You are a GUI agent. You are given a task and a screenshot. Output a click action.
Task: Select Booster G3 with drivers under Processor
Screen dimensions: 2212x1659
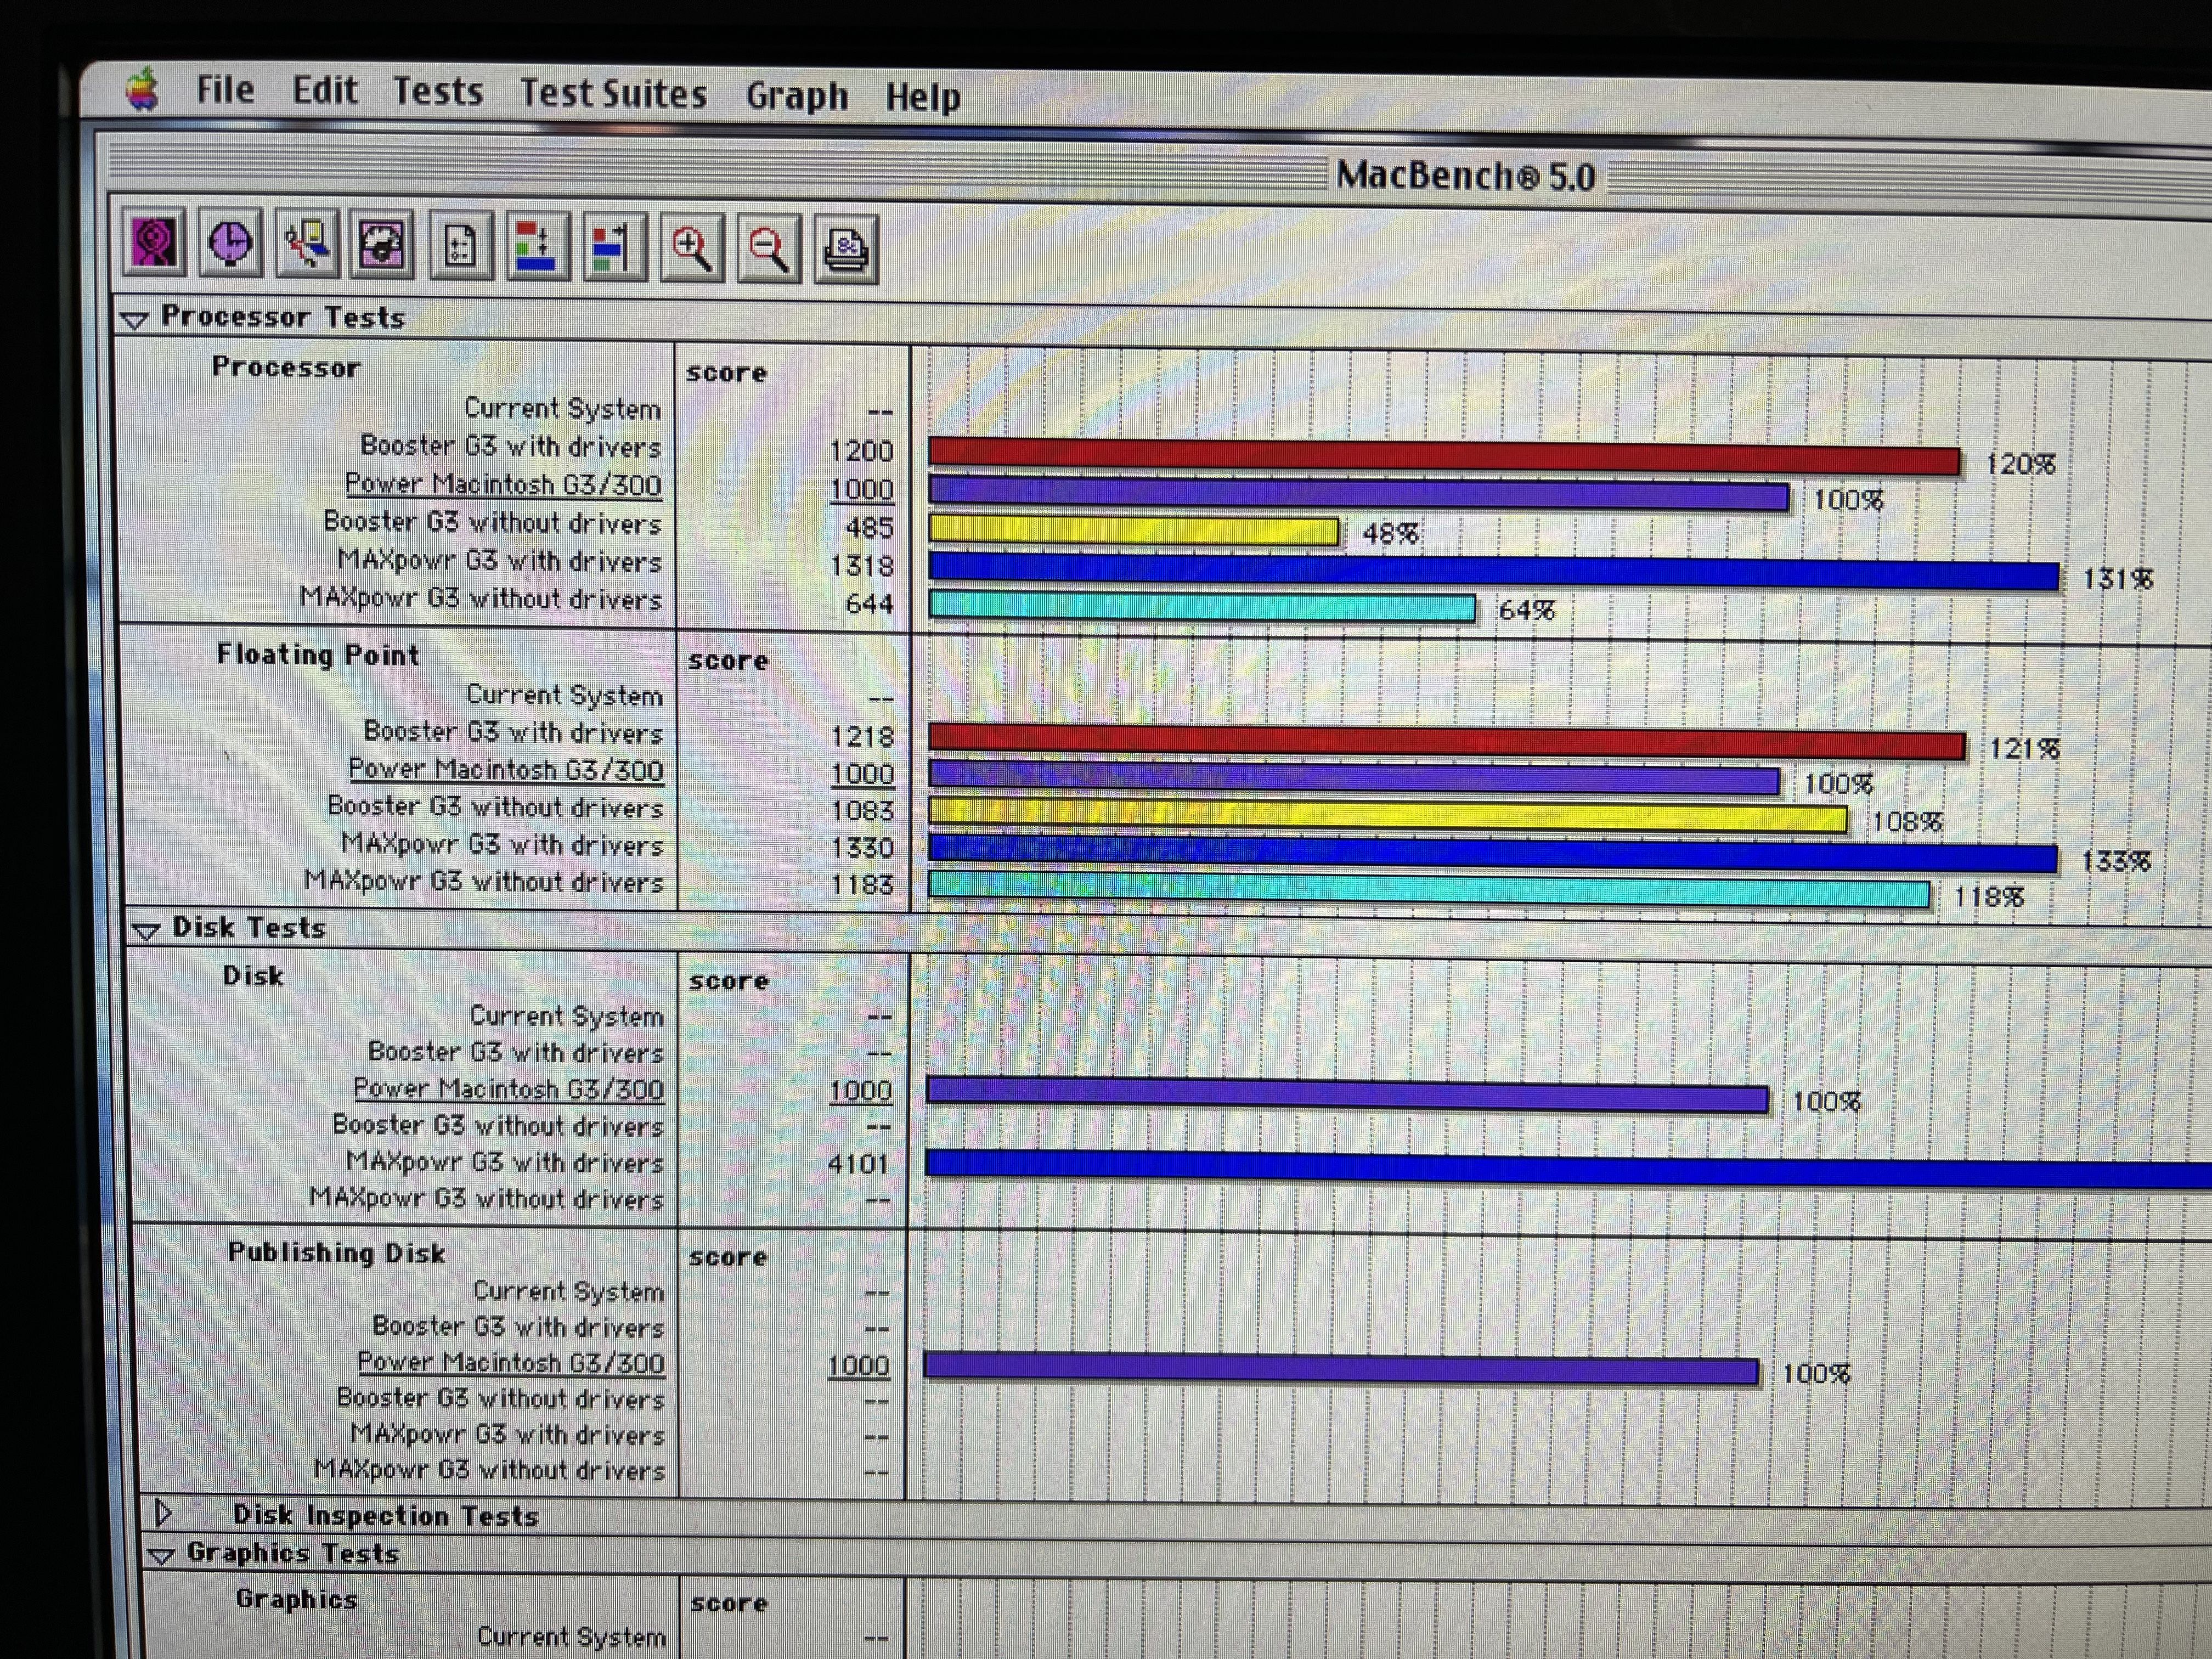coord(511,446)
